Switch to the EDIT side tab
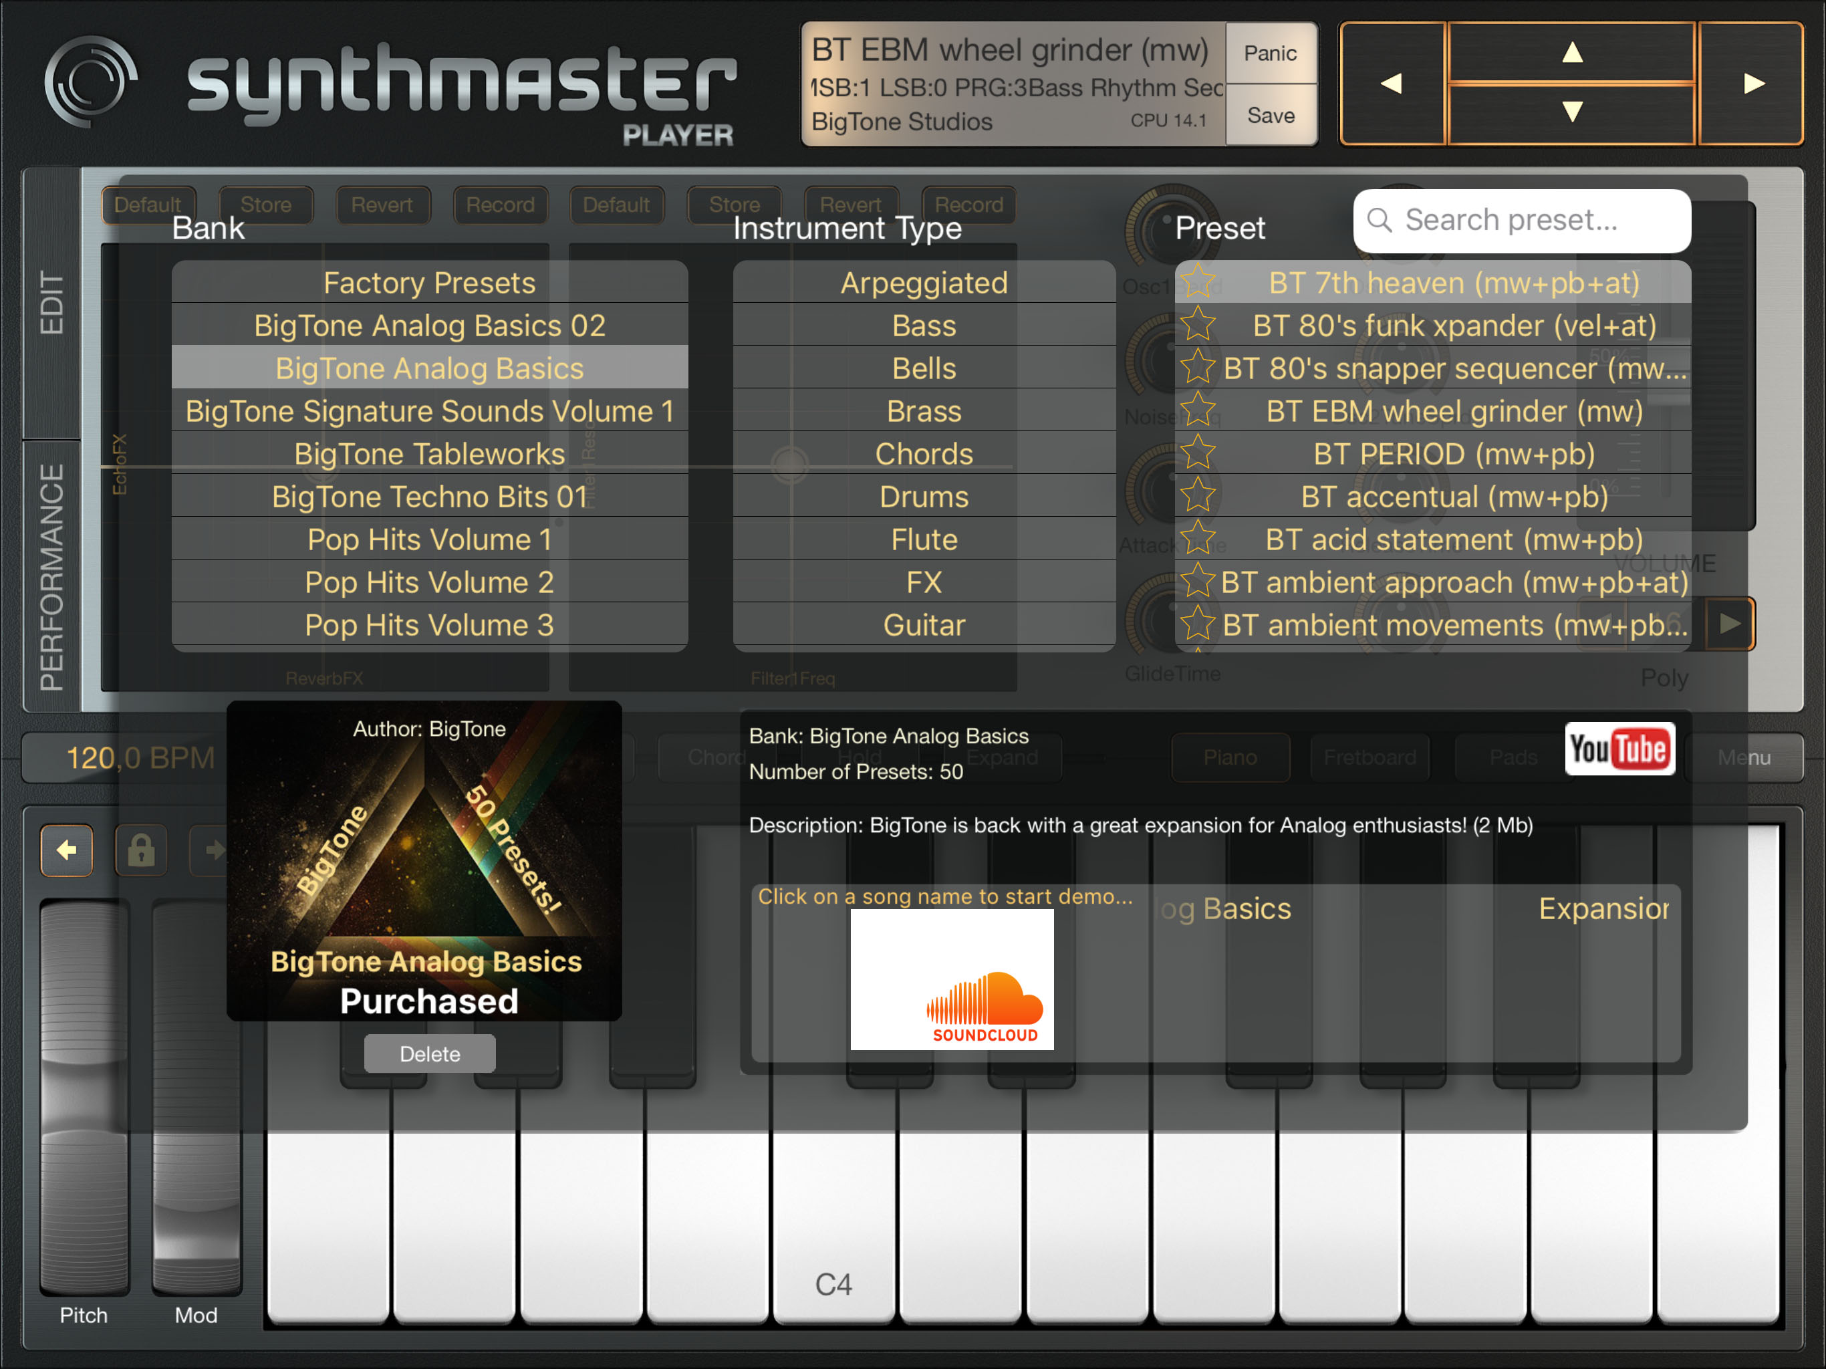 point(51,303)
